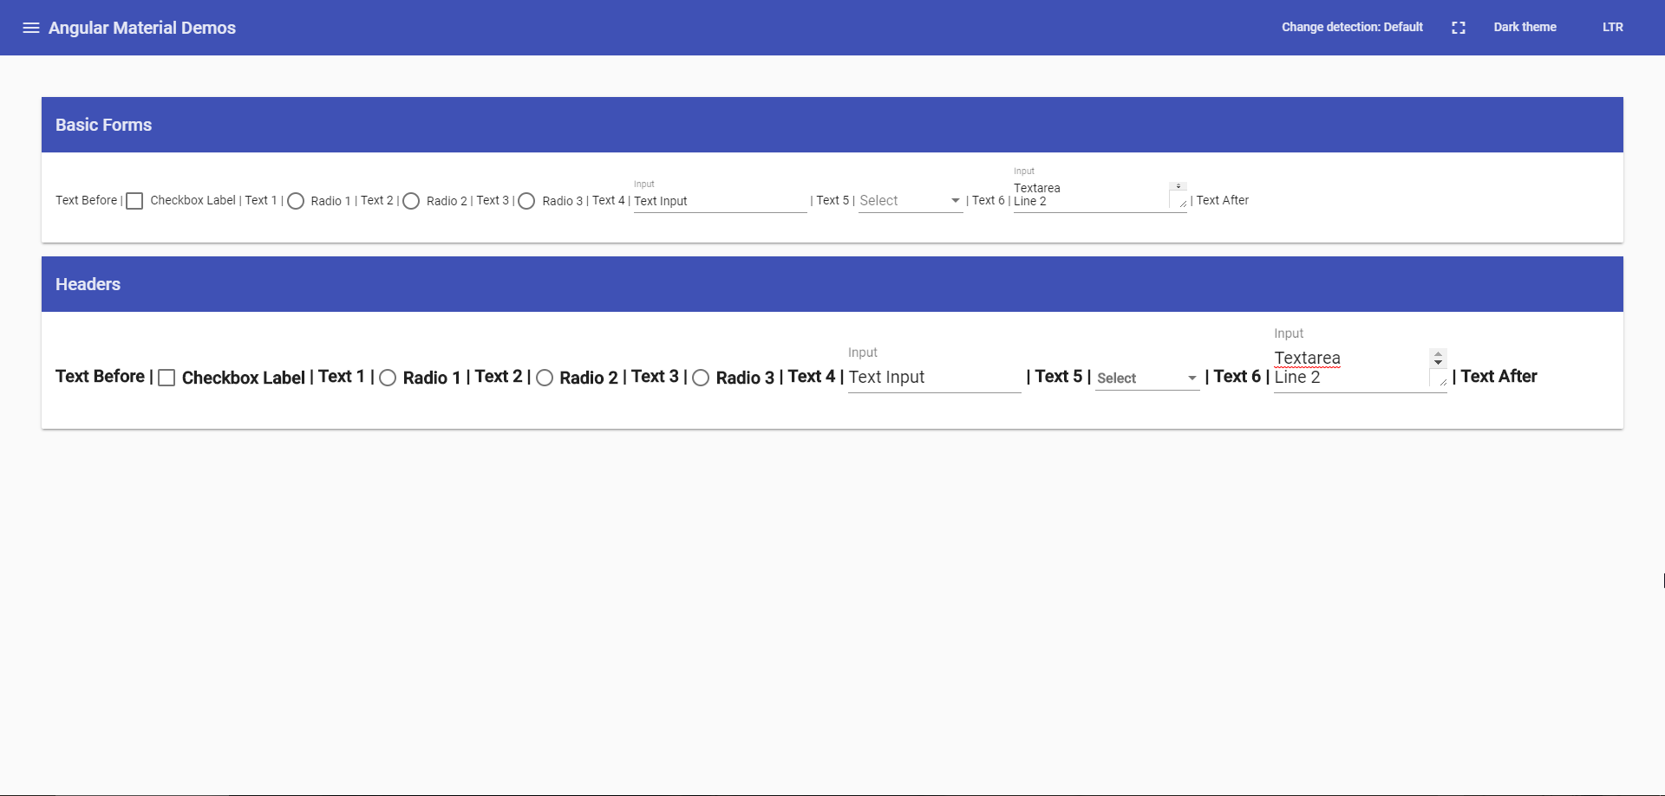The height and width of the screenshot is (796, 1665).
Task: Select Radio 1 in Headers section
Action: [x=388, y=378]
